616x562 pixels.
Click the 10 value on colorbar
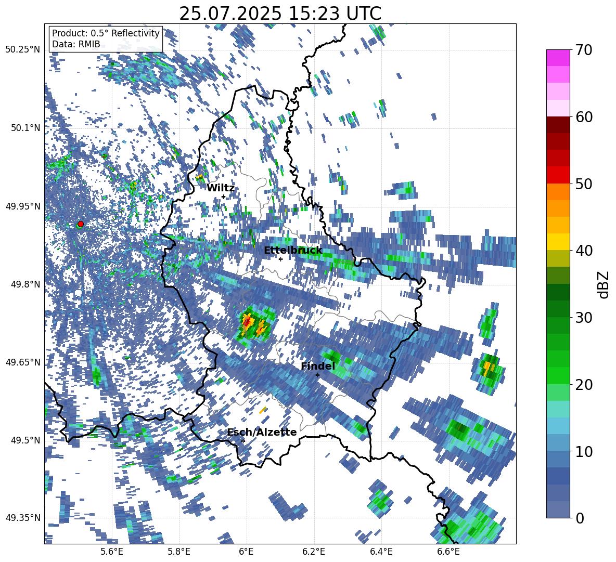coord(584,451)
